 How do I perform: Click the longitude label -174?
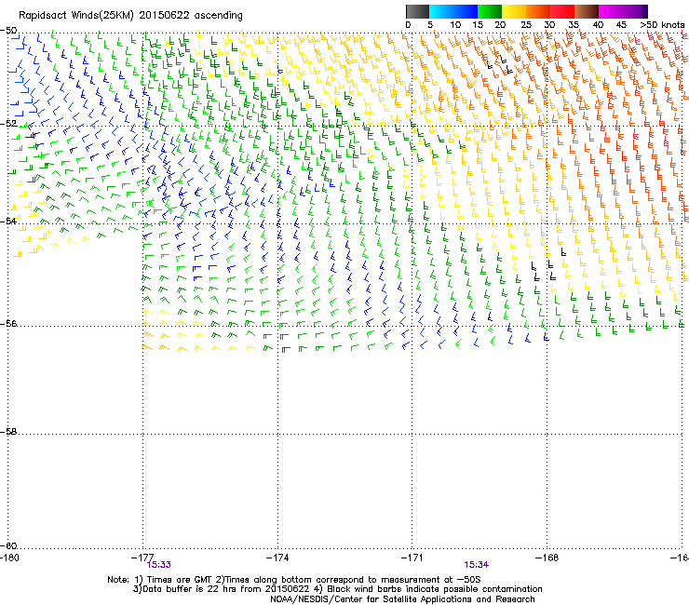[277, 558]
